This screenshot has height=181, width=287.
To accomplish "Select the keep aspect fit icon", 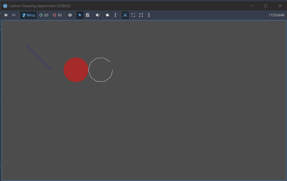I will 133,15.
